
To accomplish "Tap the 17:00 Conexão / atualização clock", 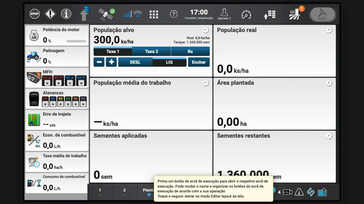I will [199, 14].
